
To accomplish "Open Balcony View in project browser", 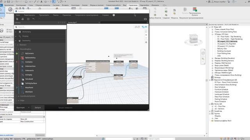I will pyautogui.click(x=222, y=49).
